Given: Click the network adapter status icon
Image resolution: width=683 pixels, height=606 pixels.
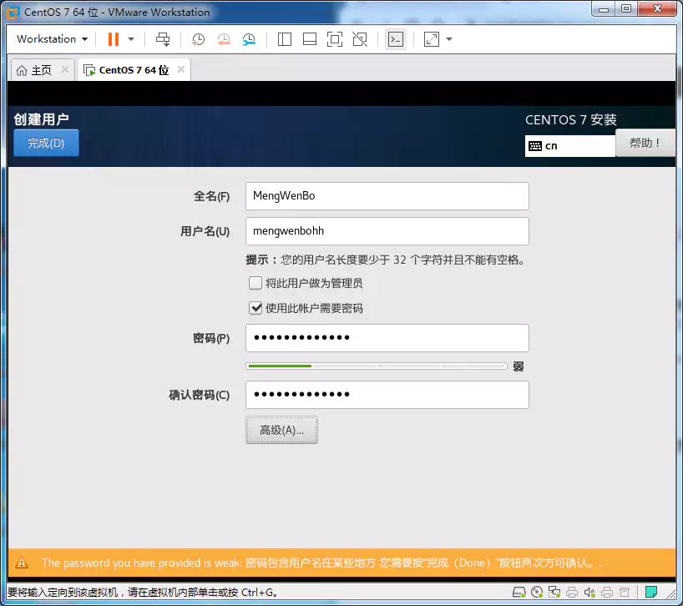Looking at the screenshot, I should coord(554,593).
